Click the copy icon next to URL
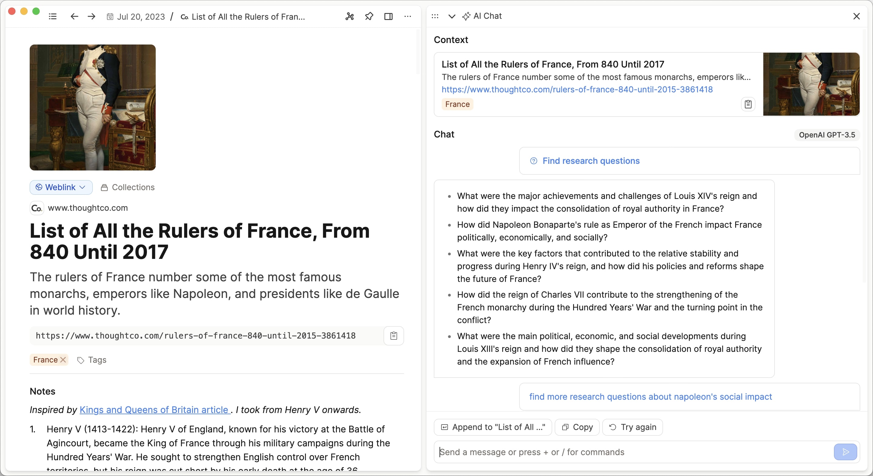The width and height of the screenshot is (873, 476). pos(393,335)
